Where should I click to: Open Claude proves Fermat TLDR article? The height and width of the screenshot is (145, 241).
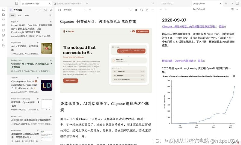coord(31,85)
